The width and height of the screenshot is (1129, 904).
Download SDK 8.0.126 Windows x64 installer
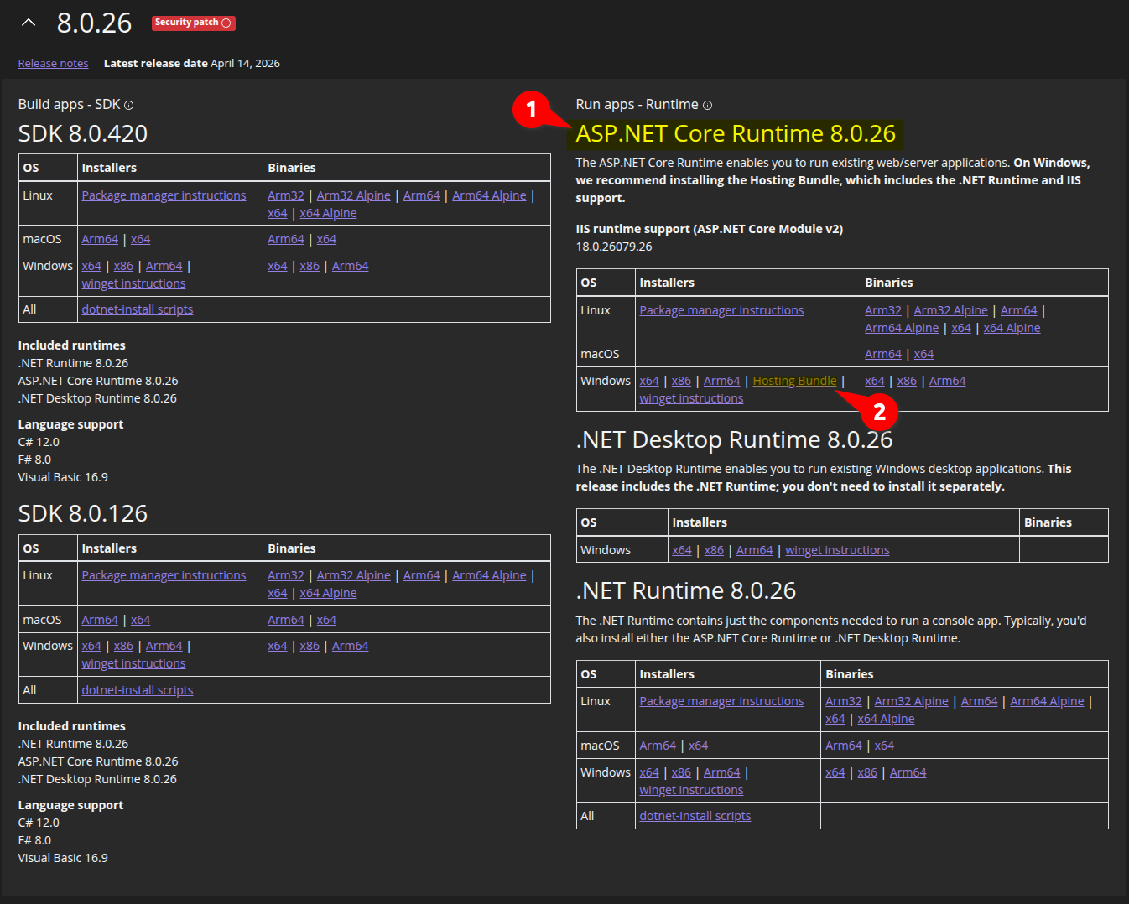click(x=91, y=646)
